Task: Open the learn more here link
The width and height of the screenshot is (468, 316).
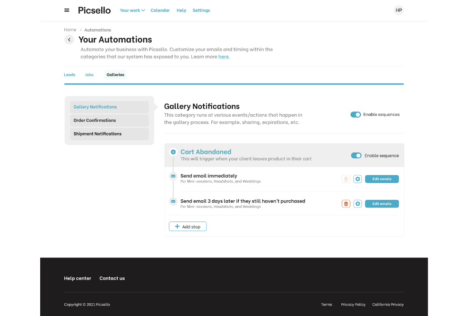Action: (x=223, y=56)
